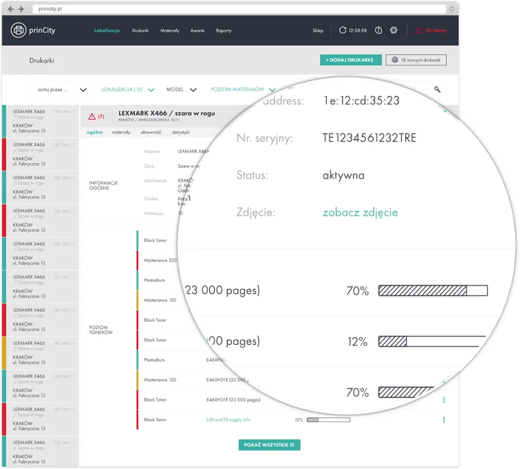Screen dimensions: 520x469
Task: Open Raporty in top navigation
Action: [x=224, y=30]
